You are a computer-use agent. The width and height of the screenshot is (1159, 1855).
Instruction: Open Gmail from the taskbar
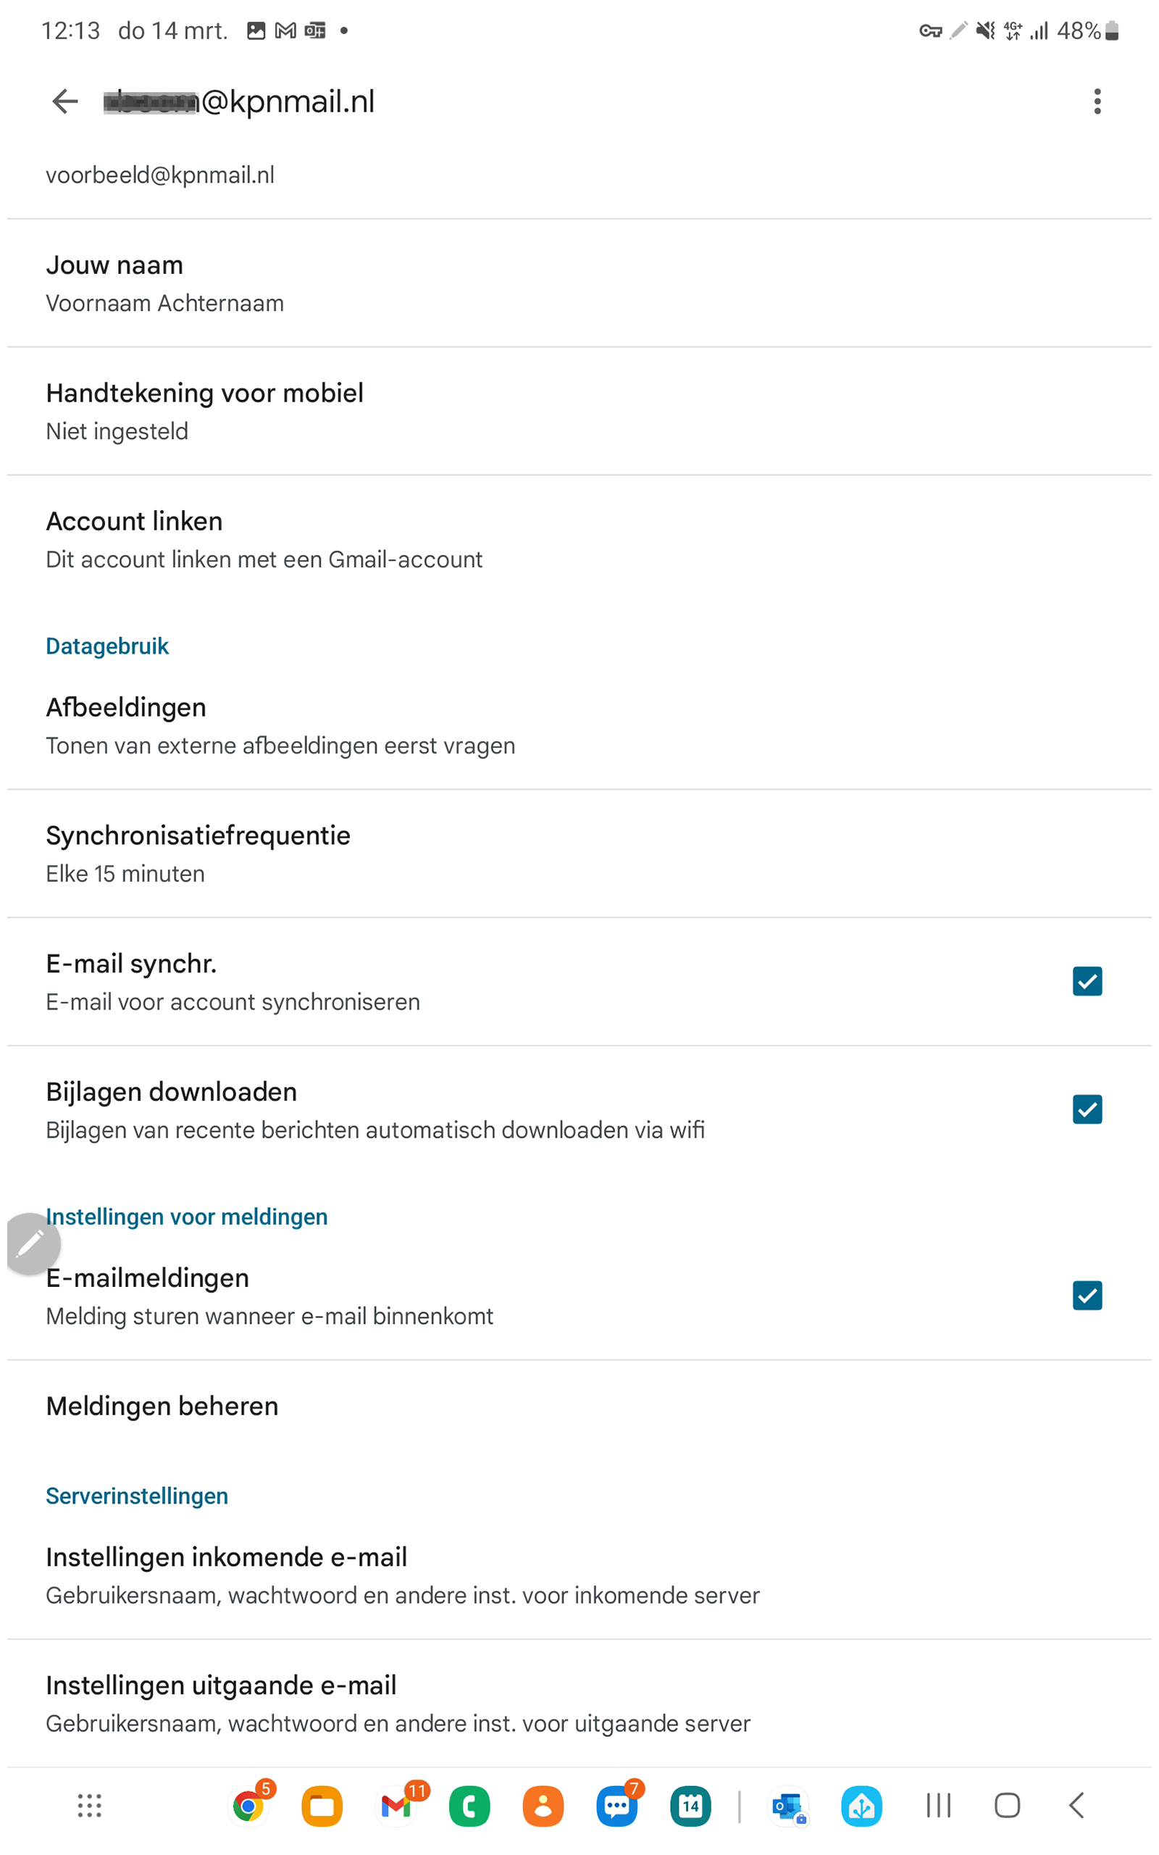coord(396,1806)
